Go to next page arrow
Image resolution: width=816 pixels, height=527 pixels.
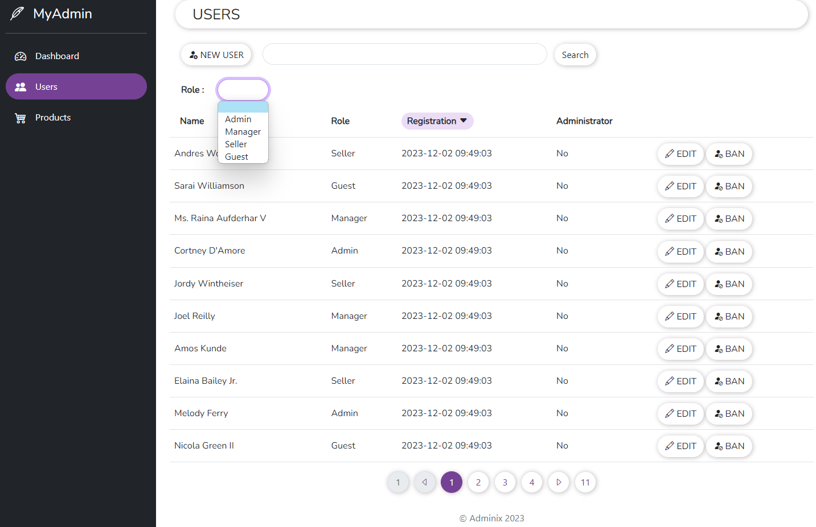point(559,483)
